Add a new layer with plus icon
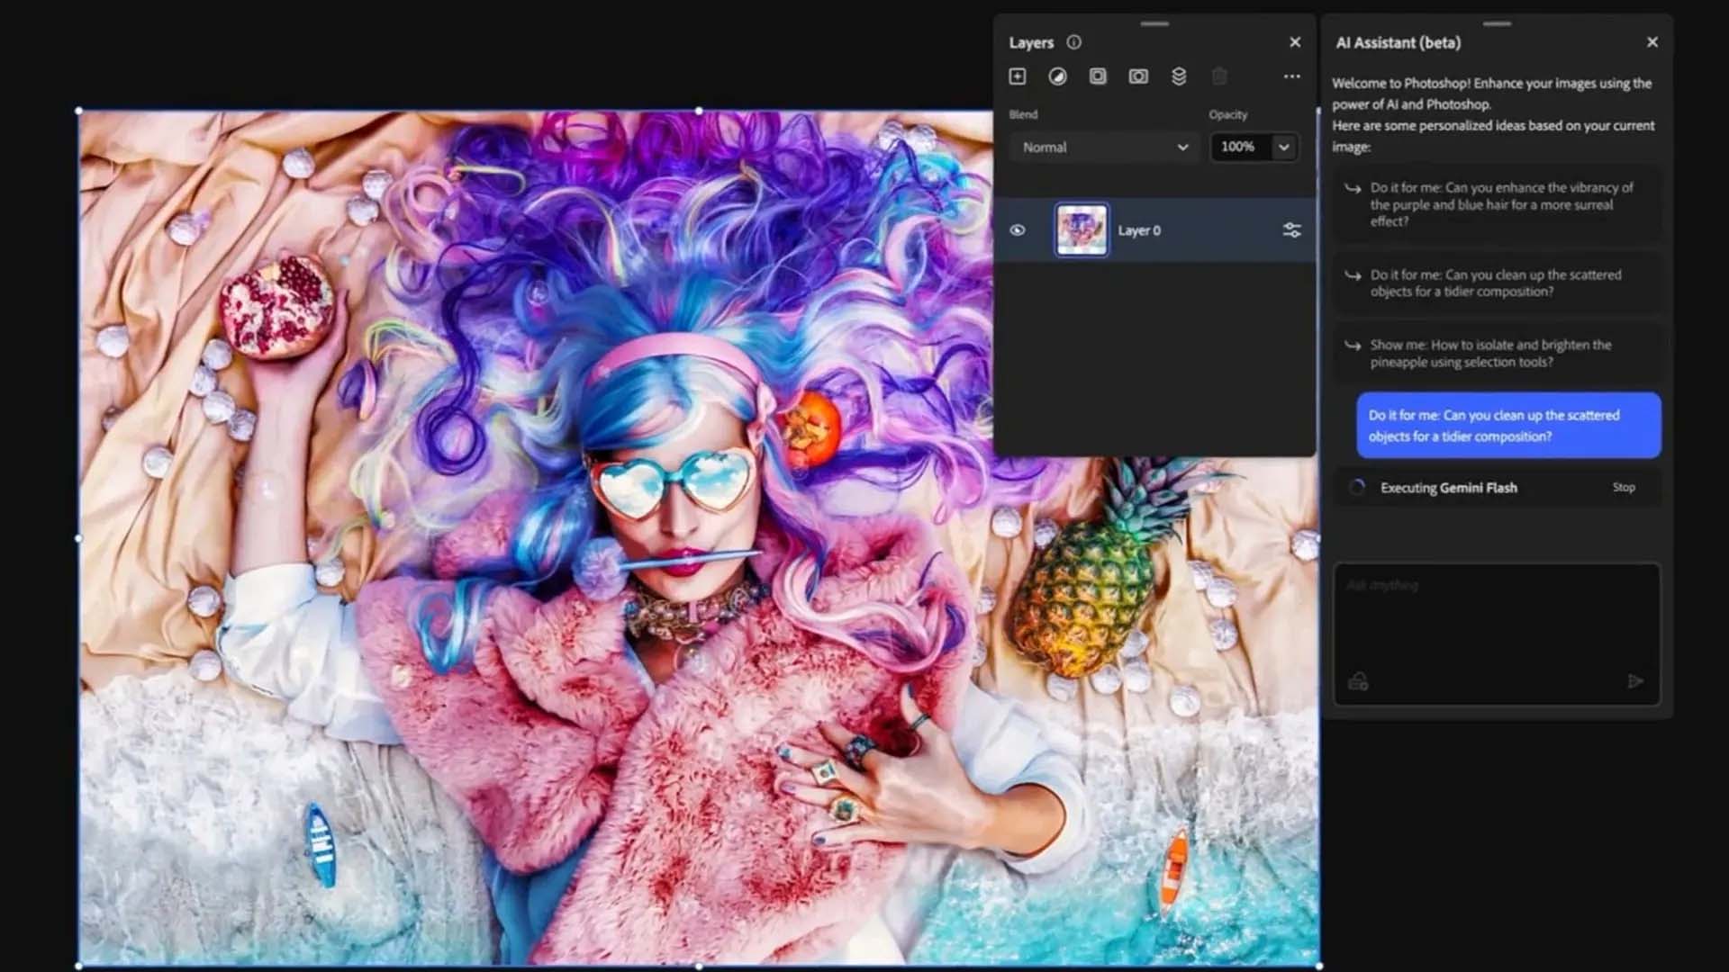The width and height of the screenshot is (1729, 972). [1018, 76]
